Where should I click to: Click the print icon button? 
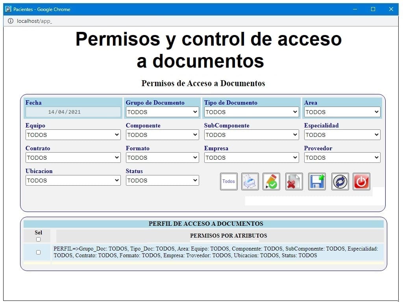click(250, 181)
